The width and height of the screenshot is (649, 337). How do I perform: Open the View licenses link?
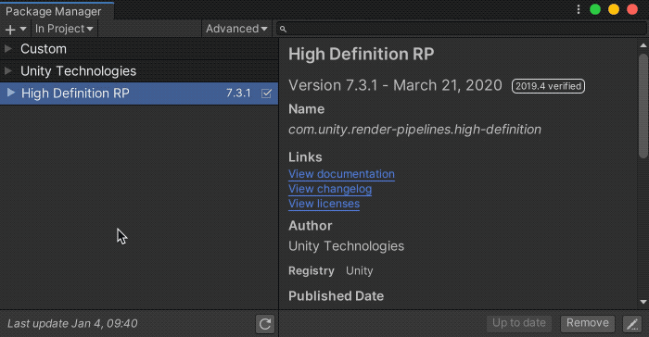324,204
